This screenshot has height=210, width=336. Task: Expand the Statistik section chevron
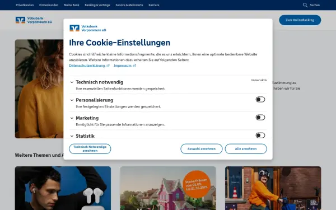(72, 136)
